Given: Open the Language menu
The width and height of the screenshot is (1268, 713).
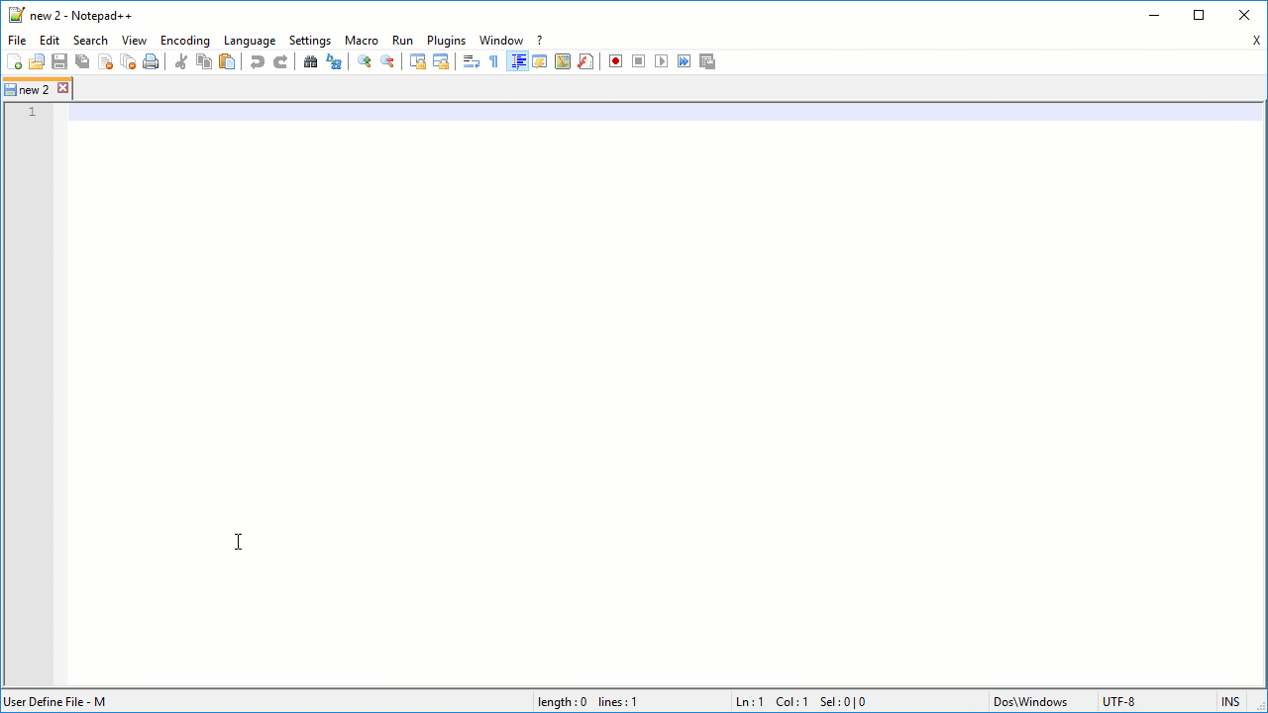Looking at the screenshot, I should 250,41.
